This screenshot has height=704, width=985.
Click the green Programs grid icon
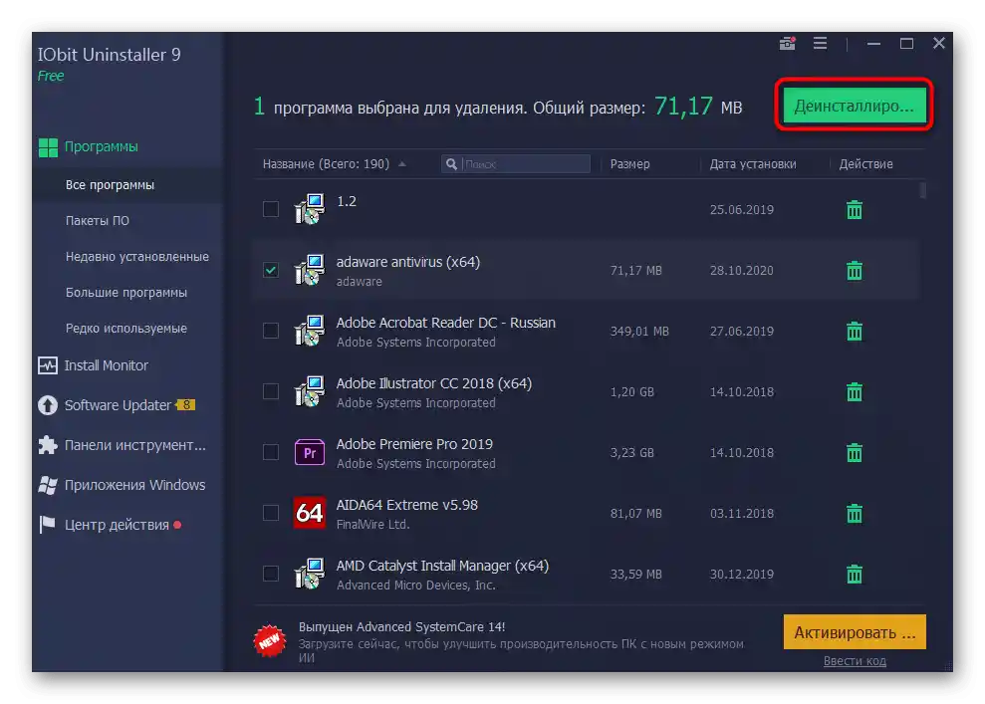point(48,147)
